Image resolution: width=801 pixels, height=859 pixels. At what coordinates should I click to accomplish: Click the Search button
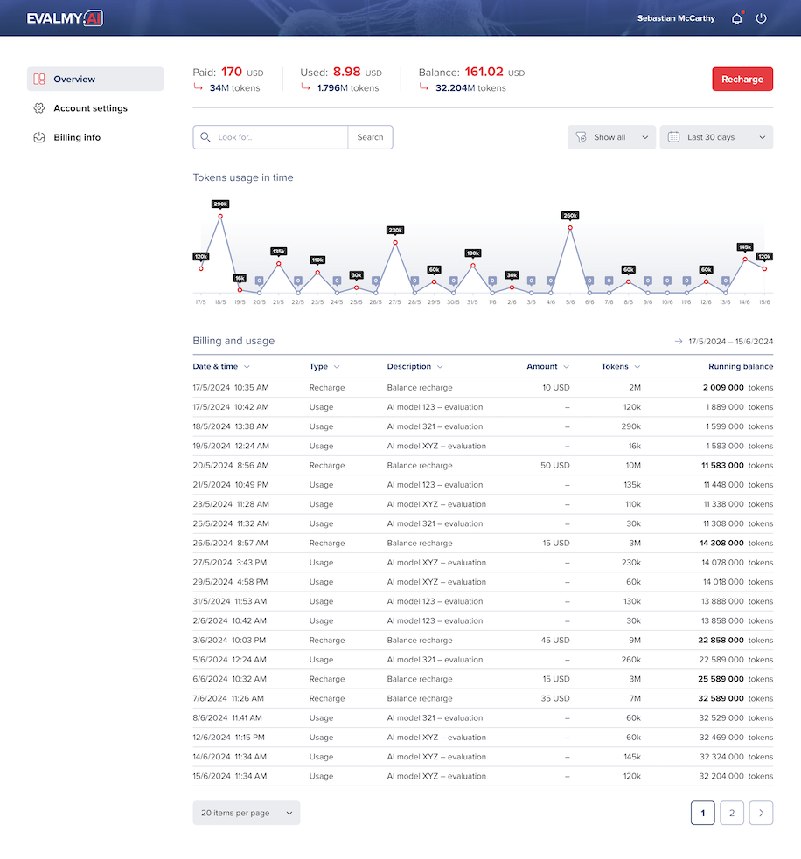[x=370, y=137]
